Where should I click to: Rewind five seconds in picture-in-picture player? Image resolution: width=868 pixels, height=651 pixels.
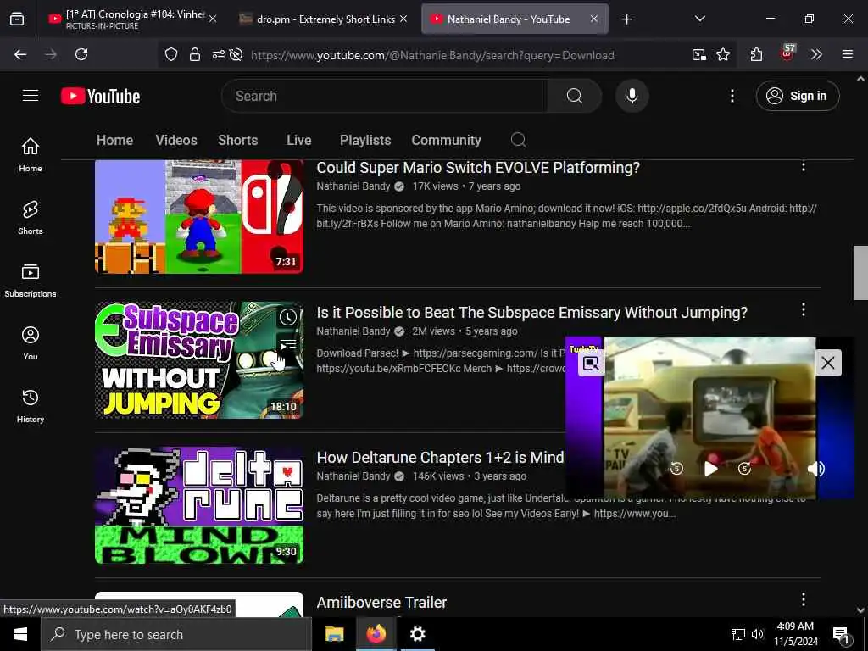(x=676, y=468)
